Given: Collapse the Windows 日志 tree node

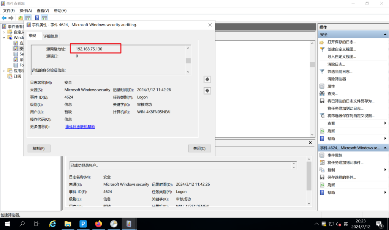Looking at the screenshot, I should tap(4, 38).
